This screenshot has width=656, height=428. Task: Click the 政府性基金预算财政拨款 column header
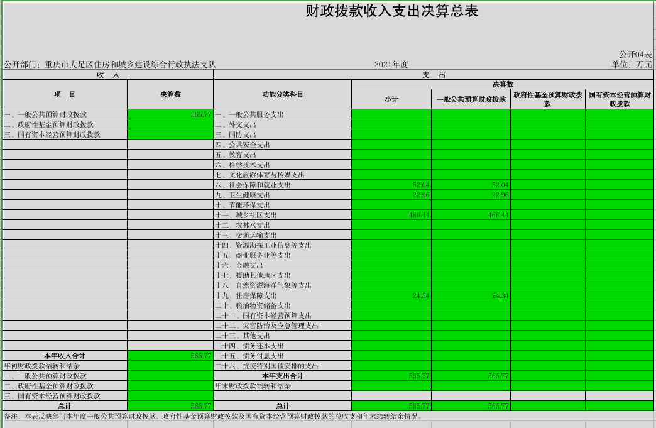coord(548,99)
